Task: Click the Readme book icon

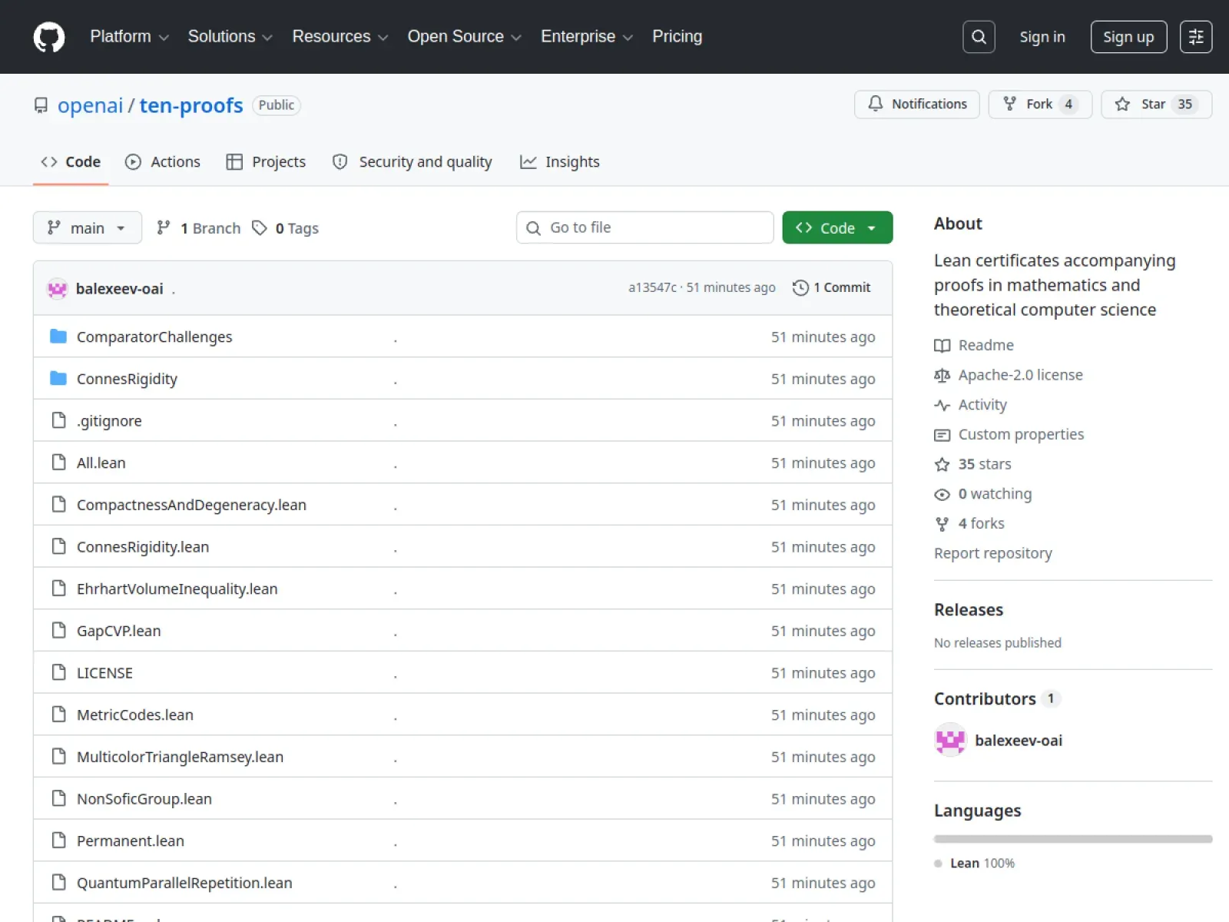Action: coord(942,345)
